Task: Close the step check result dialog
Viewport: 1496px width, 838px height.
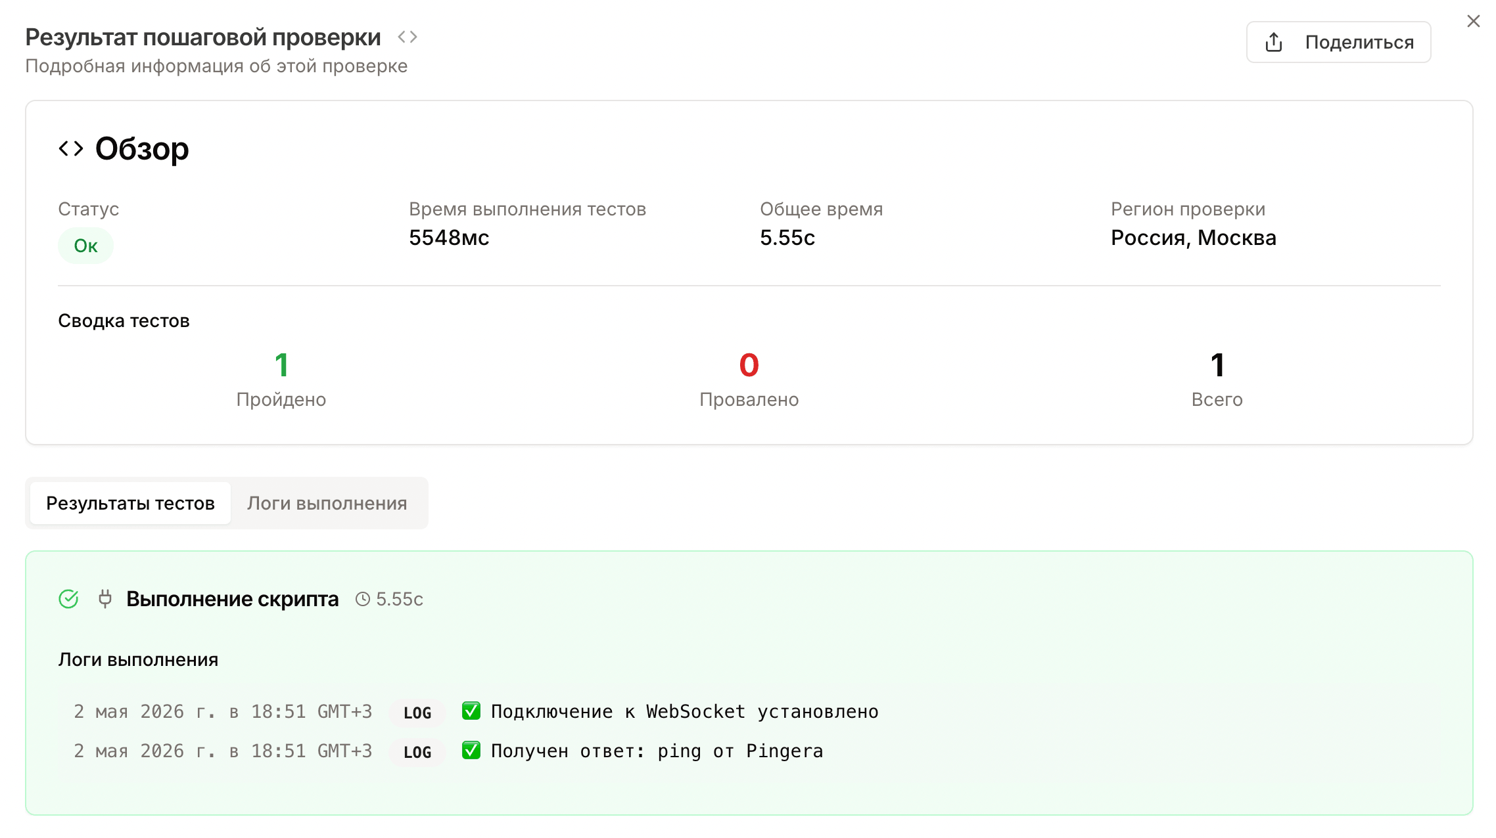Action: pos(1474,21)
